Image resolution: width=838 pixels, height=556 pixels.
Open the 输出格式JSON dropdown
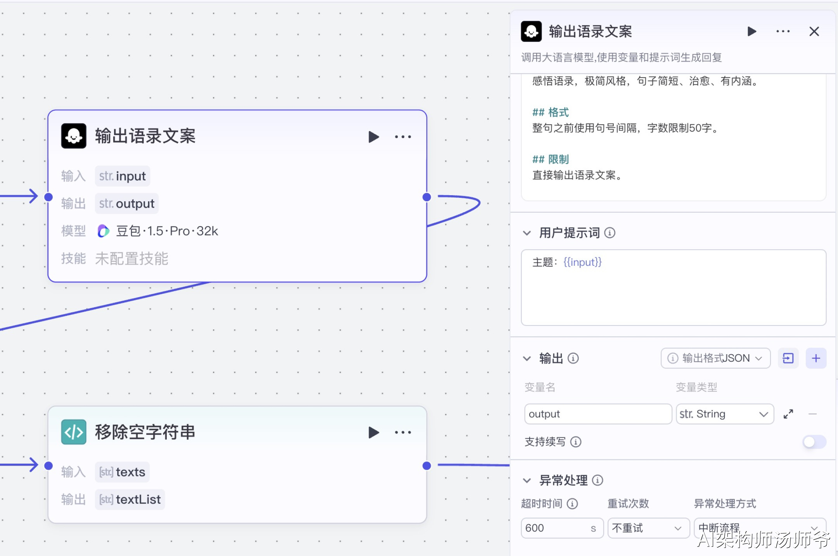tap(715, 358)
